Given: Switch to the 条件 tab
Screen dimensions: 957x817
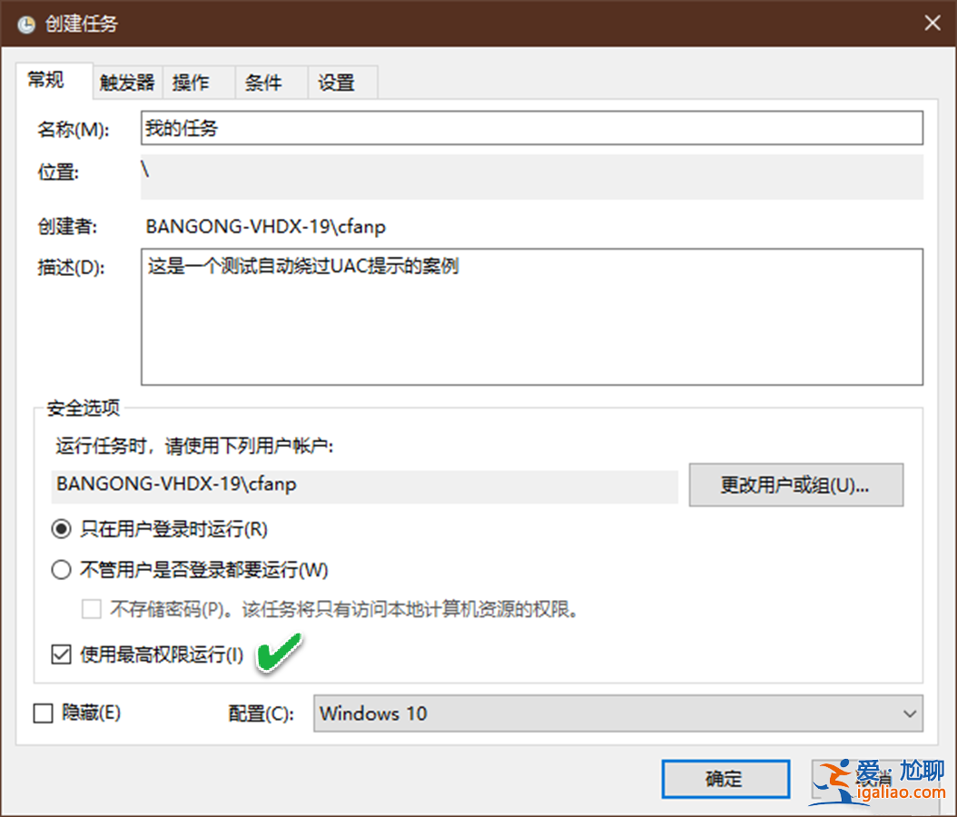Looking at the screenshot, I should [262, 82].
